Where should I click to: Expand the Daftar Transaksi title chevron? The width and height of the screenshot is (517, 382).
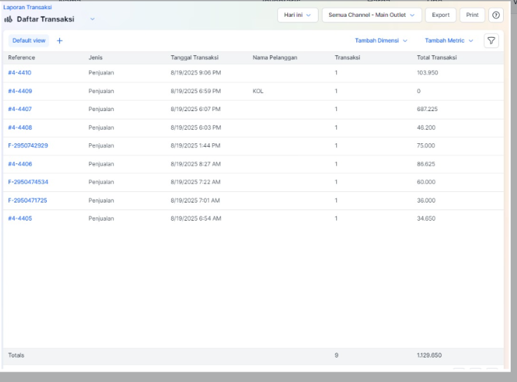(92, 19)
